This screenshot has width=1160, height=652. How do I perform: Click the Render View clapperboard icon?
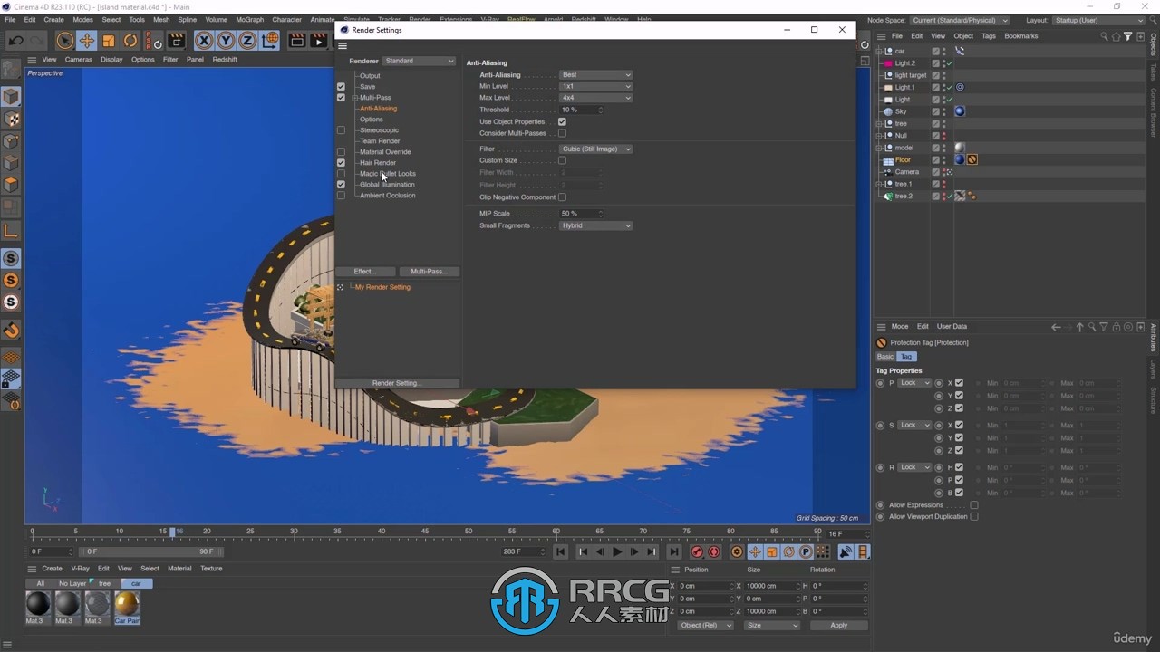[296, 41]
